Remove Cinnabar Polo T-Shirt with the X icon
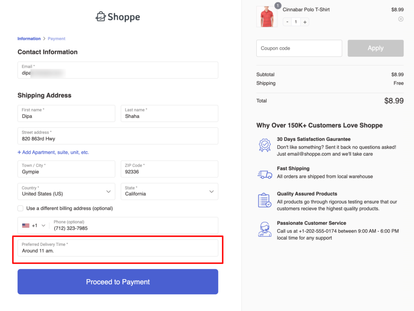414x311 pixels. [x=401, y=19]
